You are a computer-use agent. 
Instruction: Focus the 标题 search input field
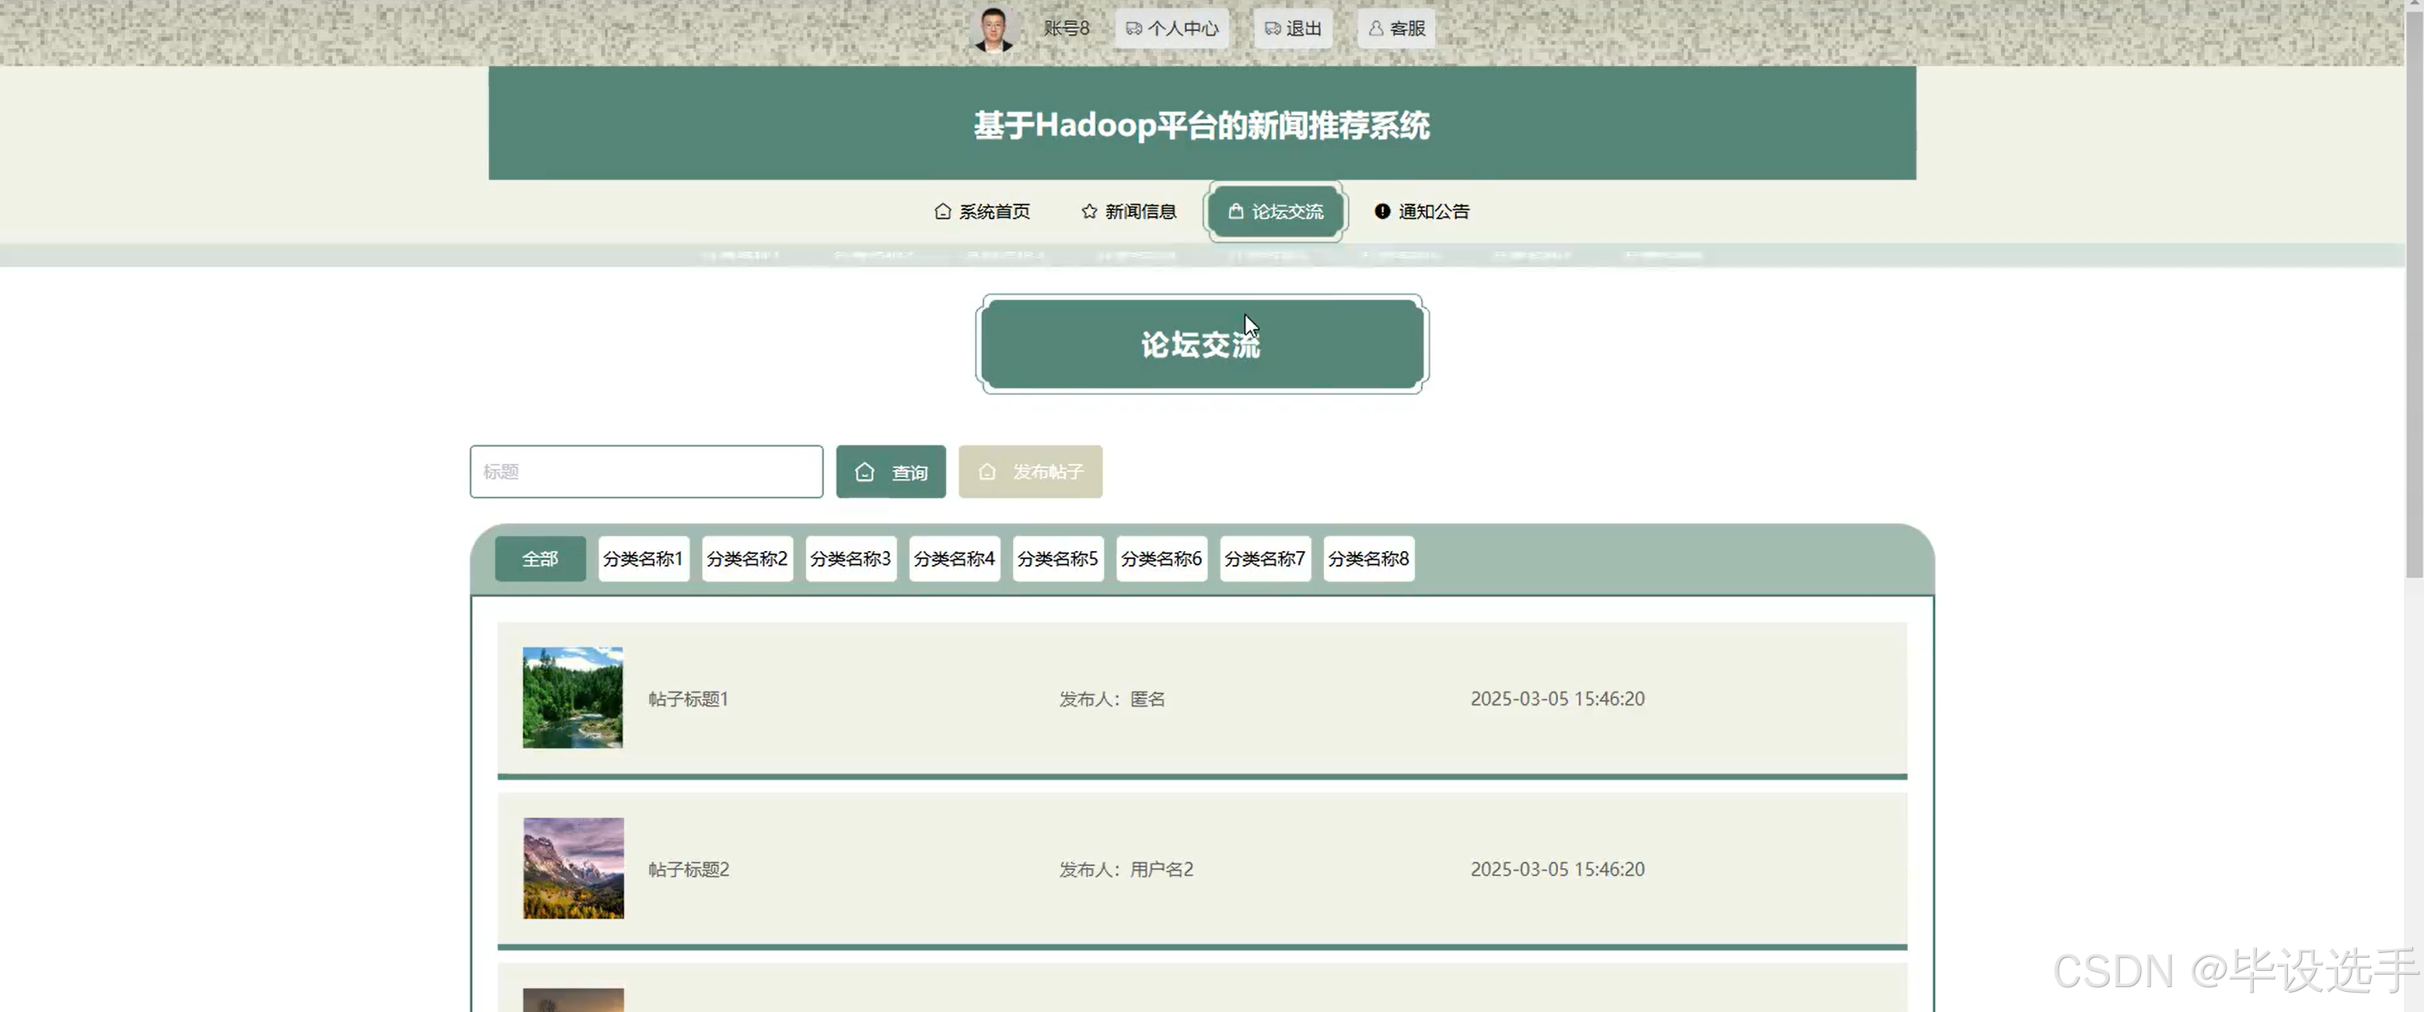[x=647, y=472]
